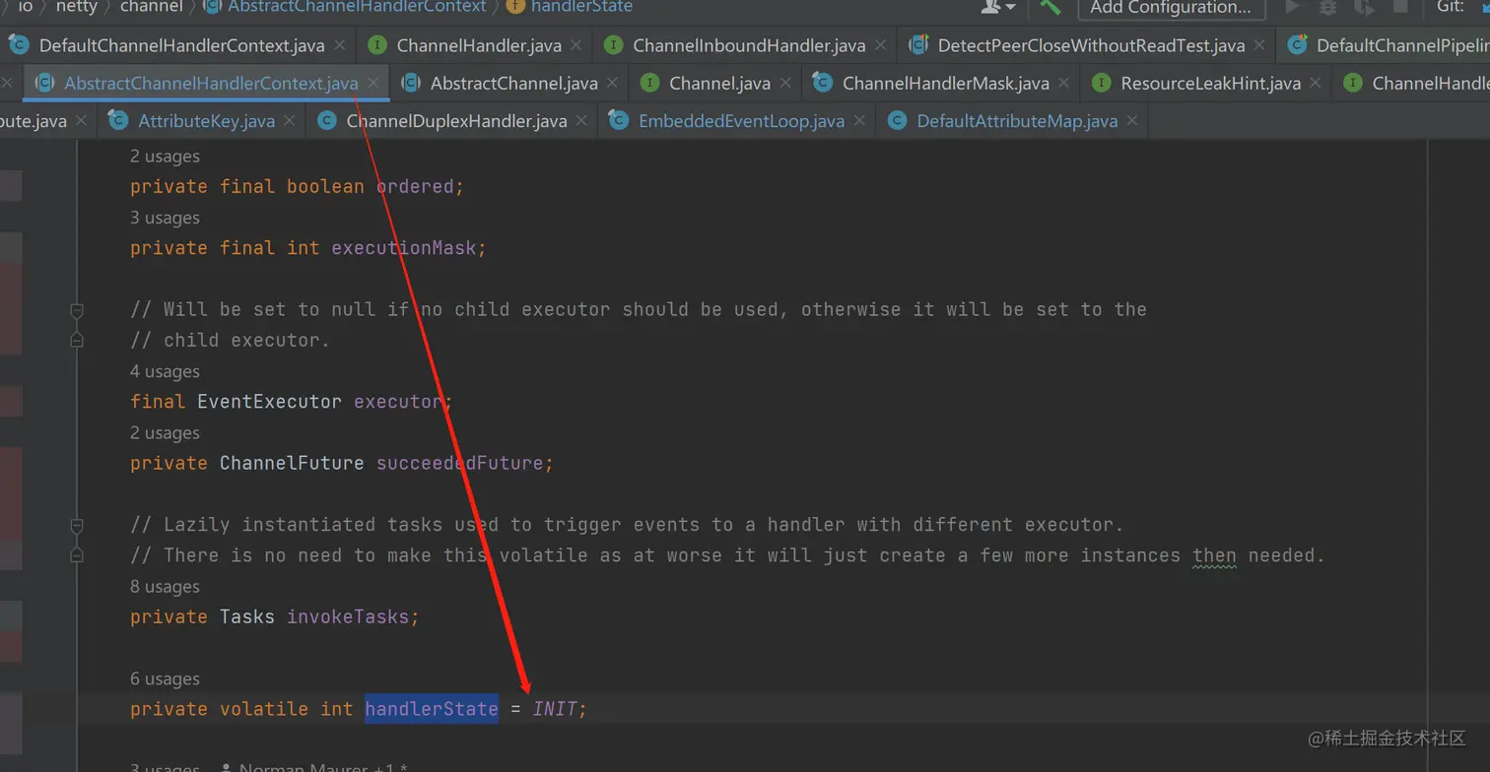This screenshot has width=1490, height=772.
Task: Close the DetectPeerCloseWithoutReadTest.java tab
Action: coord(1259,45)
